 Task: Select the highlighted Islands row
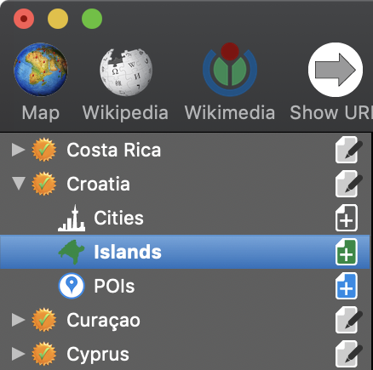185,252
